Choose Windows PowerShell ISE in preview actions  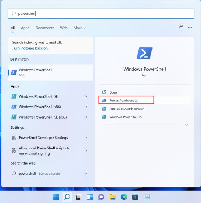[x=145, y=117]
